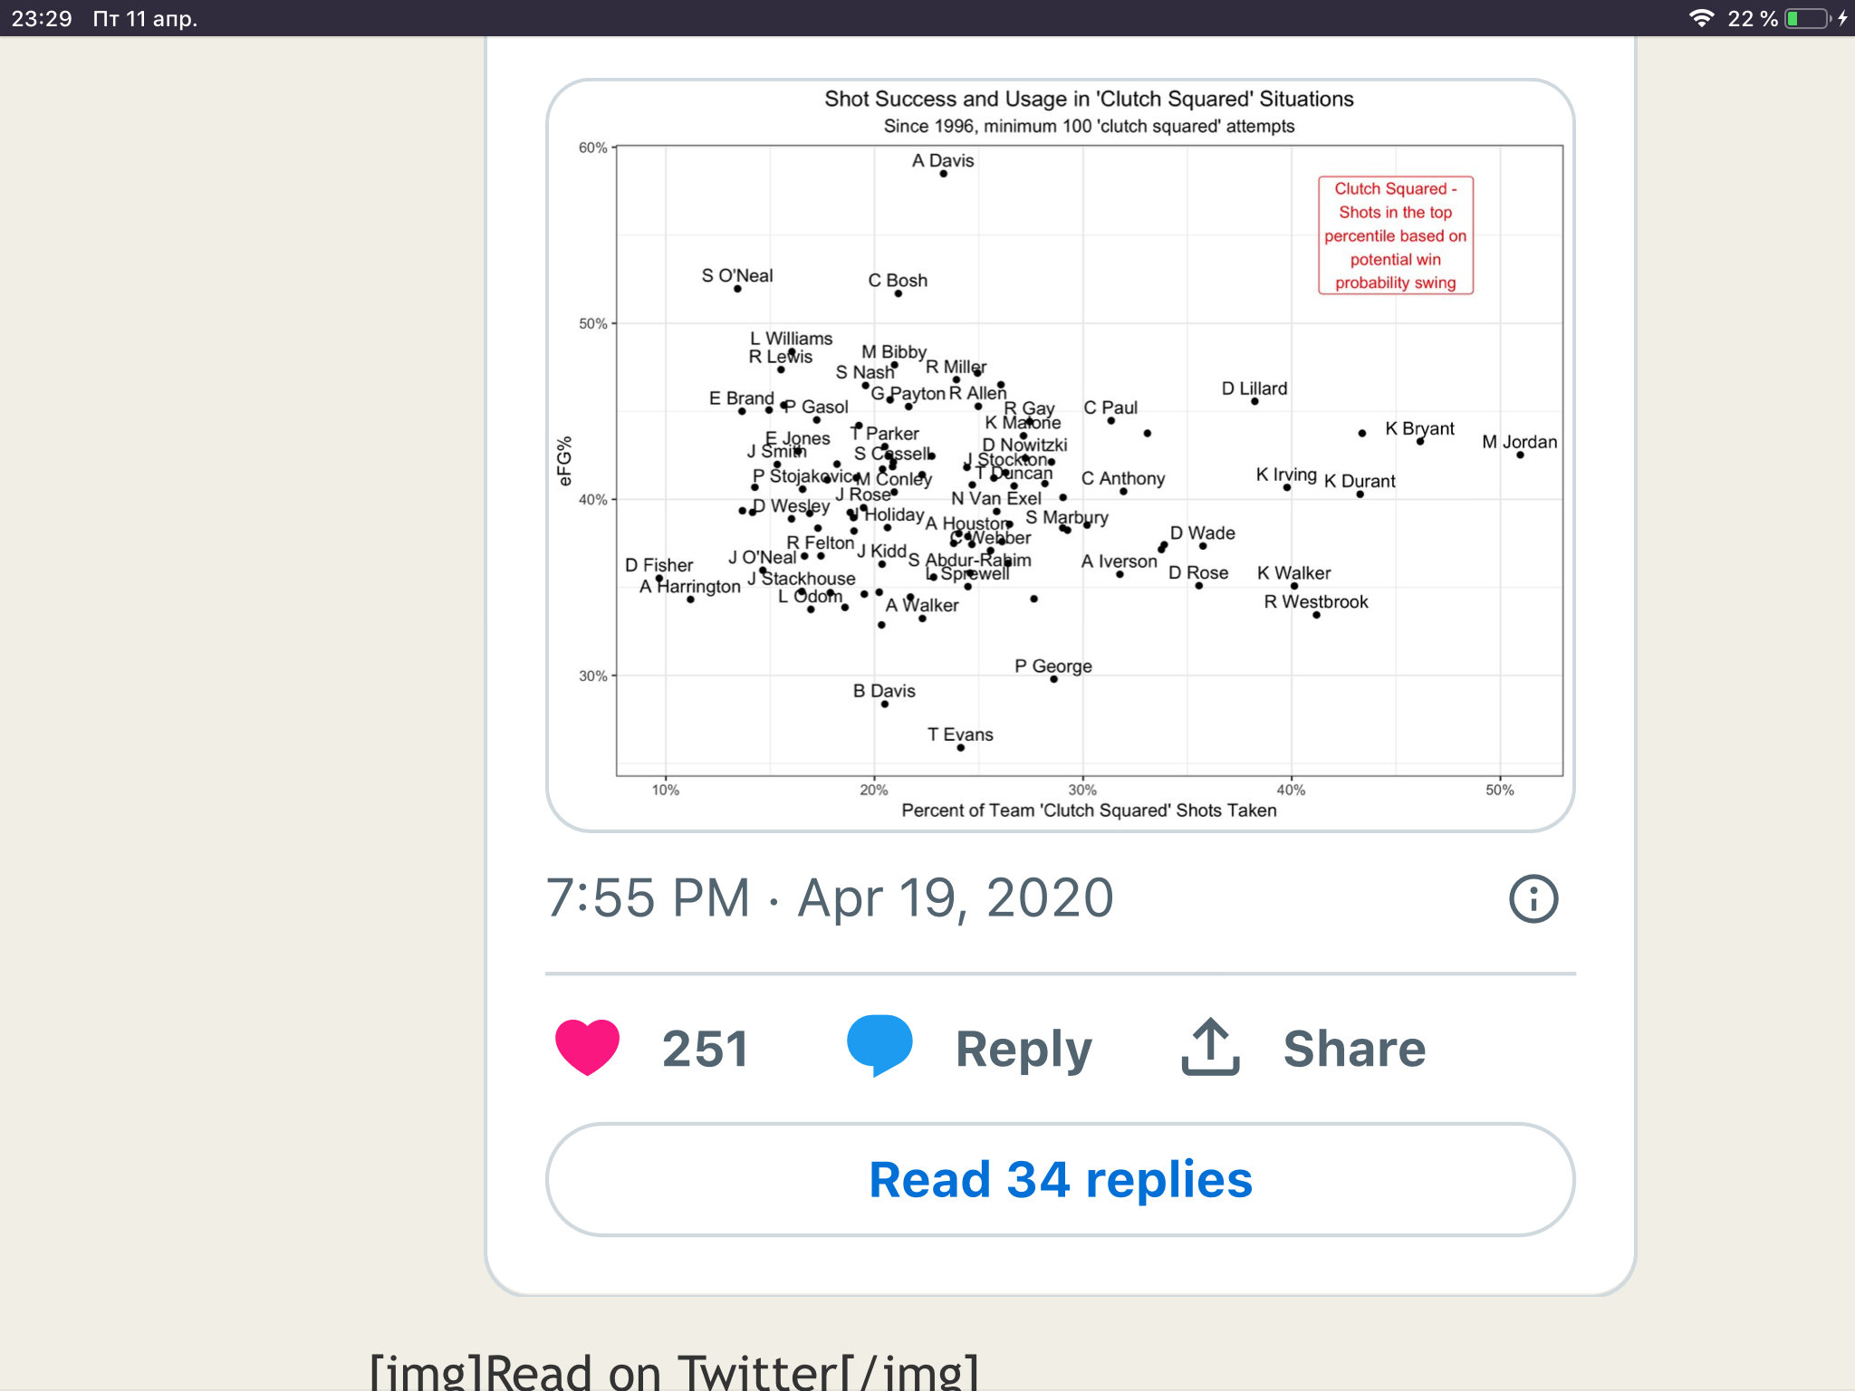This screenshot has height=1391, width=1855.
Task: Tap the pink heart like icon
Action: [587, 1047]
